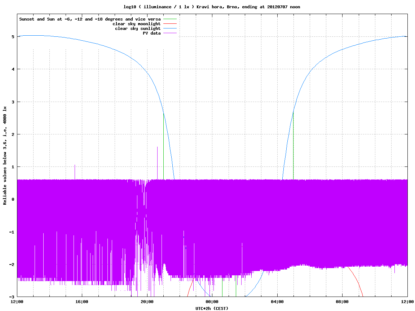Click the y-axis tick label -1

point(12,232)
